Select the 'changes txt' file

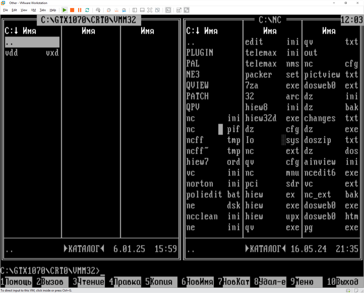(331, 118)
